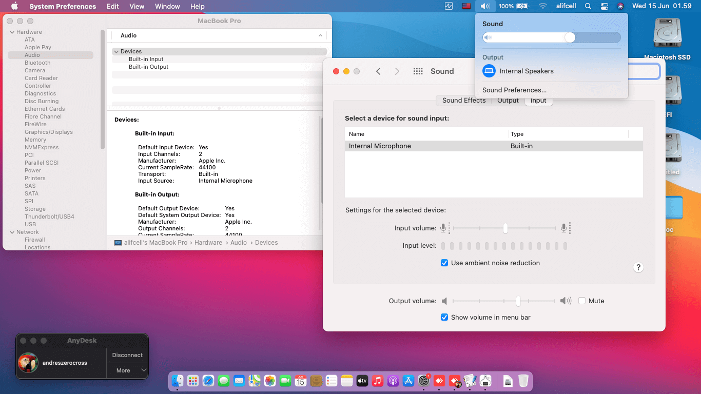Click Disconnect in the AnyDesk window
701x394 pixels.
[127, 355]
